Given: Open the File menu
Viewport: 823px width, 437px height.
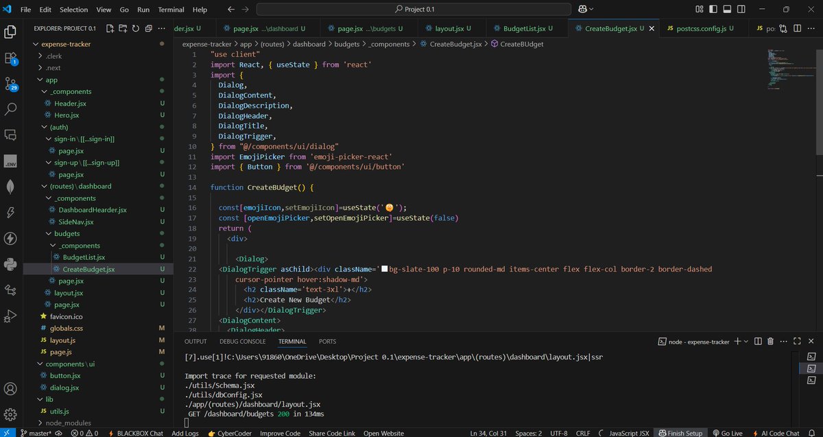Looking at the screenshot, I should (x=25, y=10).
